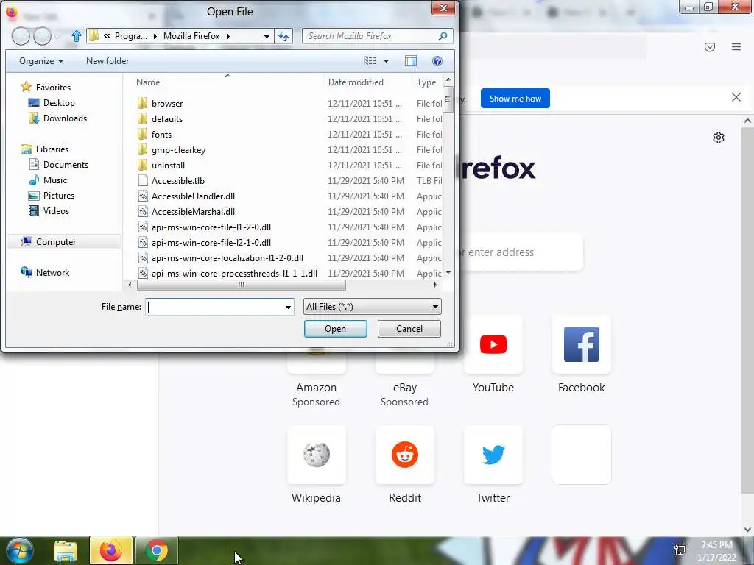The height and width of the screenshot is (565, 754).
Task: Open the All Files type filter dropdown
Action: coord(372,307)
